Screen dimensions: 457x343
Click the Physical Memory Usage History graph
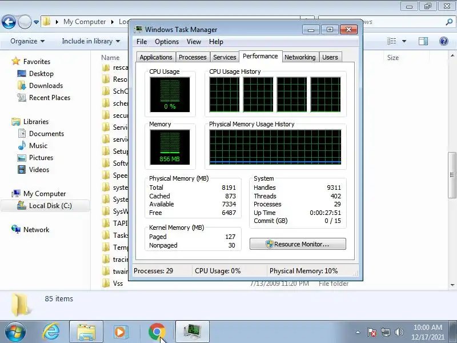tap(275, 147)
